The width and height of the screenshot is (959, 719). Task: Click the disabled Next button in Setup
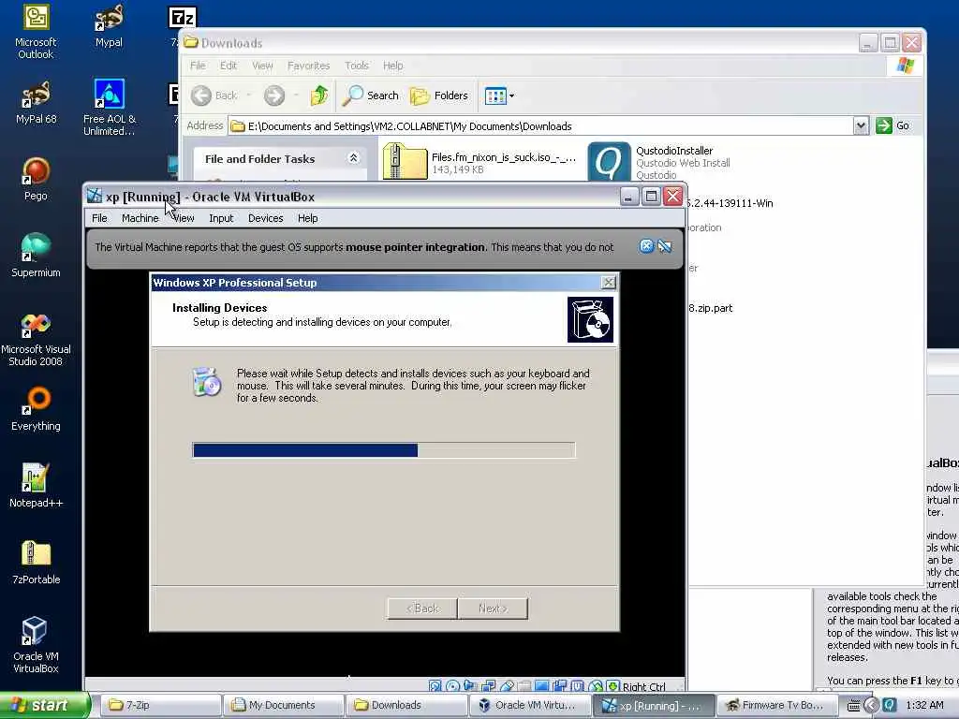(493, 609)
